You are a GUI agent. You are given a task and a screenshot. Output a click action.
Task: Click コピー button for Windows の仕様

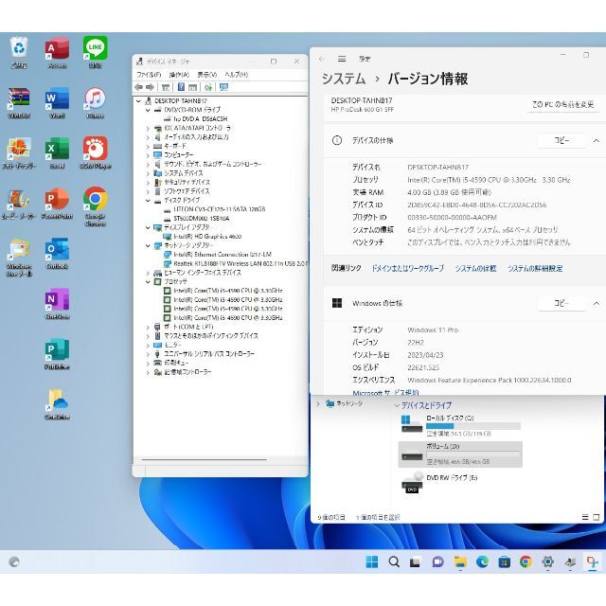tap(561, 303)
